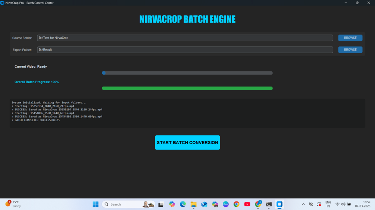Minimize the NirvaCrop Pro window
The width and height of the screenshot is (375, 210).
click(x=346, y=3)
